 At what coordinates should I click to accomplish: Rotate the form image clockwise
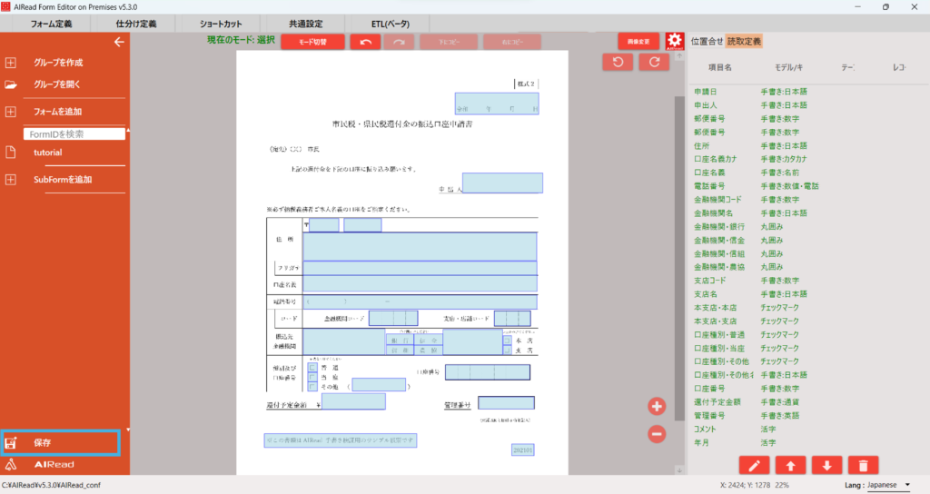pyautogui.click(x=653, y=62)
